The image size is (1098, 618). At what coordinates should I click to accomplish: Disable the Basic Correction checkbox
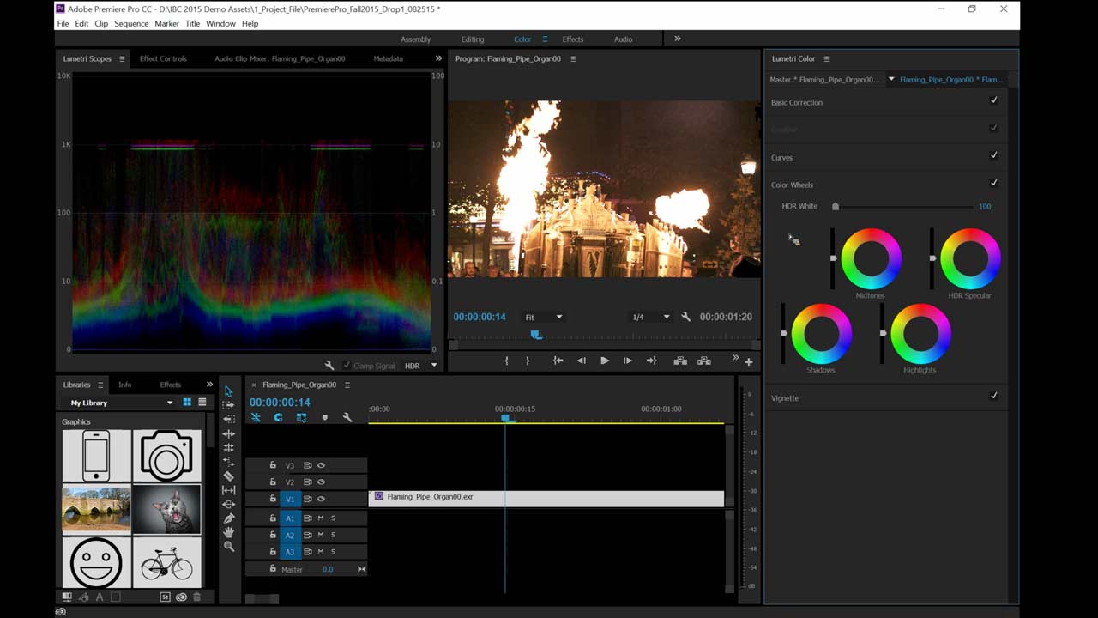[x=993, y=100]
